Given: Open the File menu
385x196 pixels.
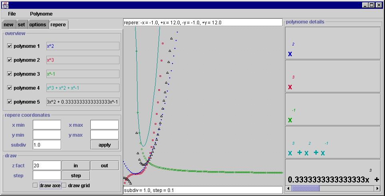Looking at the screenshot, I should coord(12,14).
